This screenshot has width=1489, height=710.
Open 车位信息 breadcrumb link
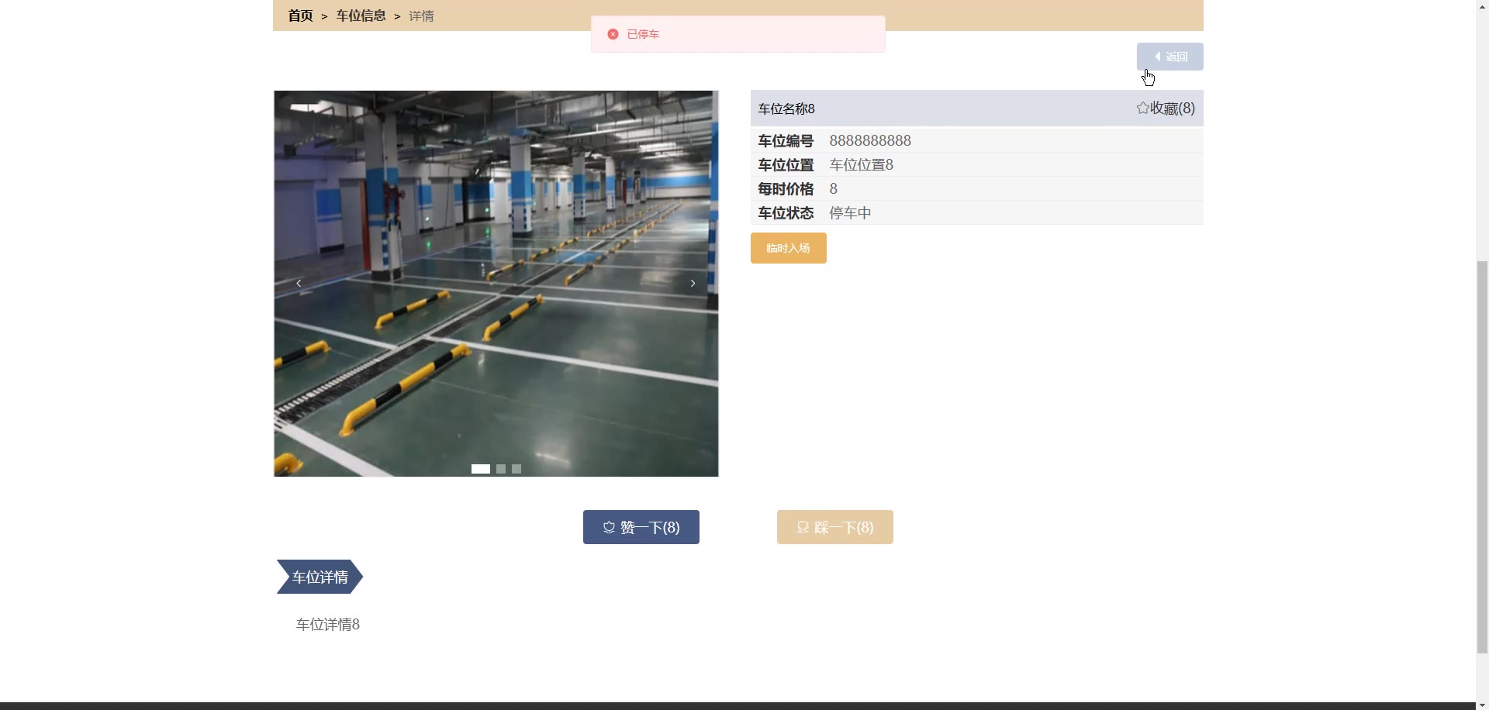[361, 16]
